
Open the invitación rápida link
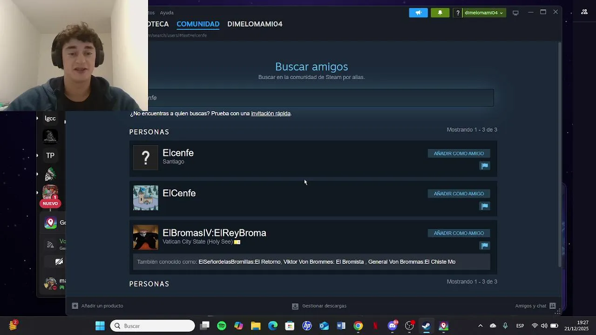[x=271, y=114]
